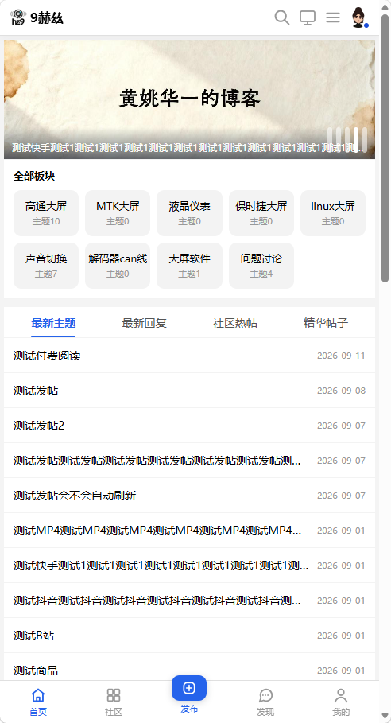Open the user avatar profile
Viewport: 391px width, 723px height.
tap(359, 17)
